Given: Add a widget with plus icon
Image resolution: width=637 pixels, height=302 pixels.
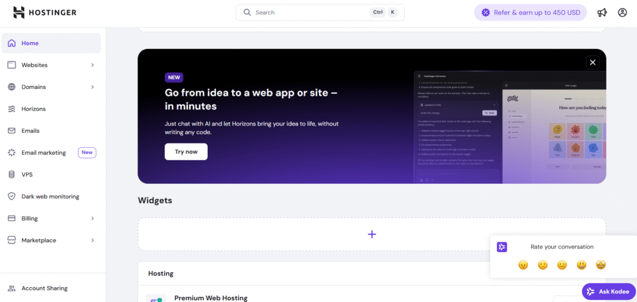Looking at the screenshot, I should [372, 234].
